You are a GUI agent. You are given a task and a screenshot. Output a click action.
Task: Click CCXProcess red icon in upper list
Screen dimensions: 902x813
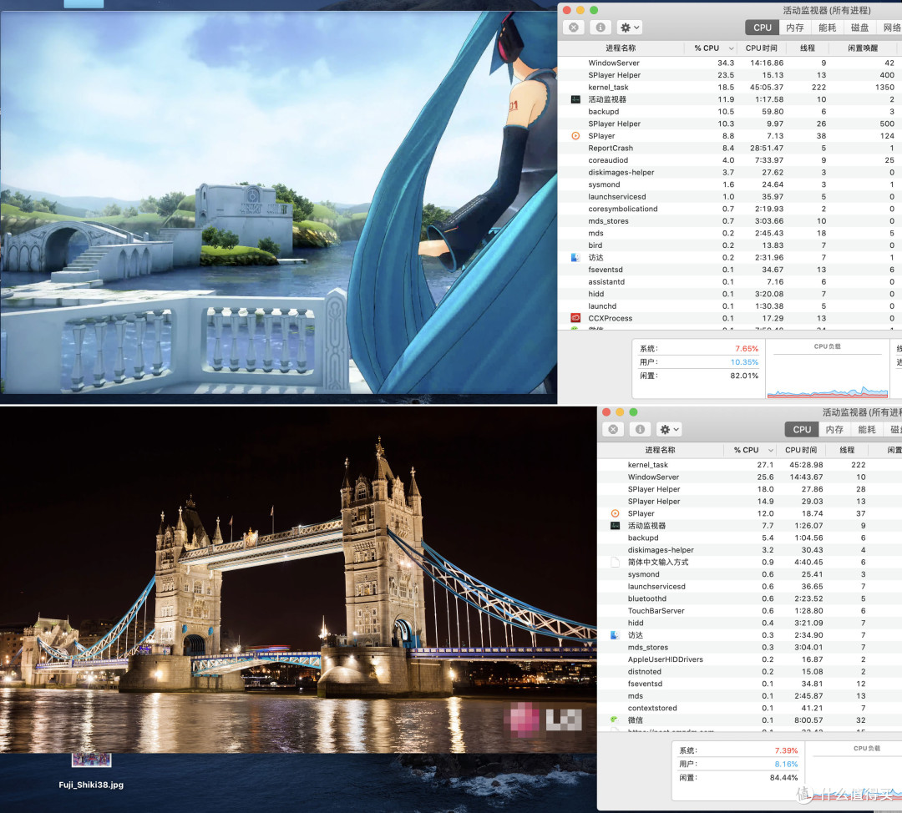(x=575, y=318)
